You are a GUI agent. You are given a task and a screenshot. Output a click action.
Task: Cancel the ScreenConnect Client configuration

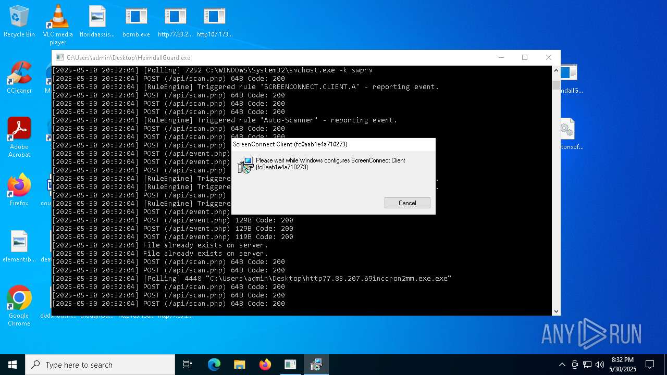407,203
